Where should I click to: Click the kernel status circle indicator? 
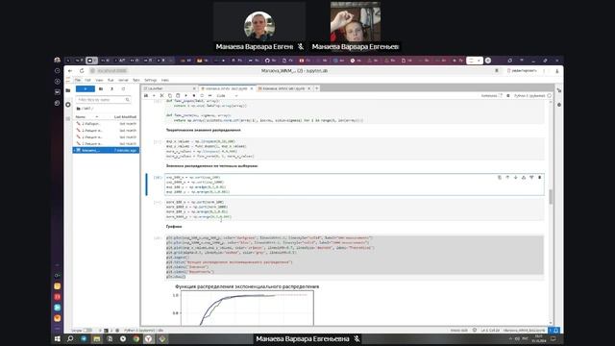(x=549, y=96)
